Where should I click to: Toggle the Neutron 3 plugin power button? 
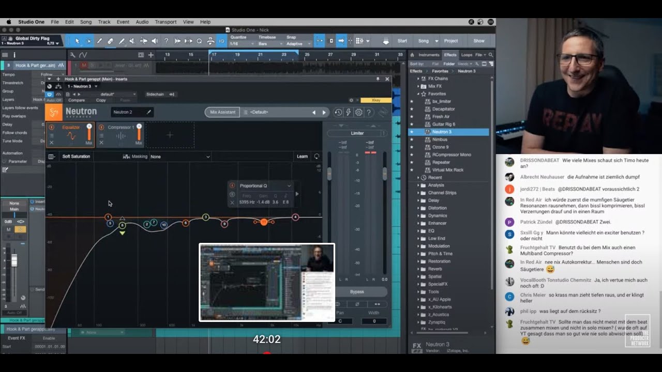point(50,95)
